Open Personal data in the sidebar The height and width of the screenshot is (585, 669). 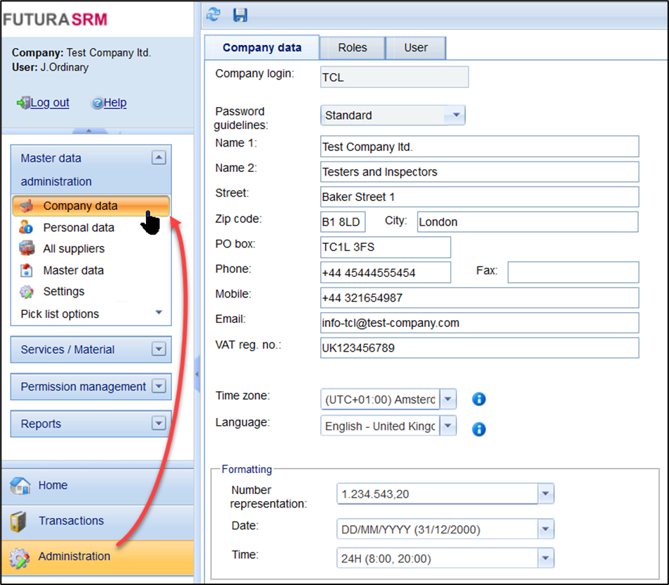tap(78, 228)
